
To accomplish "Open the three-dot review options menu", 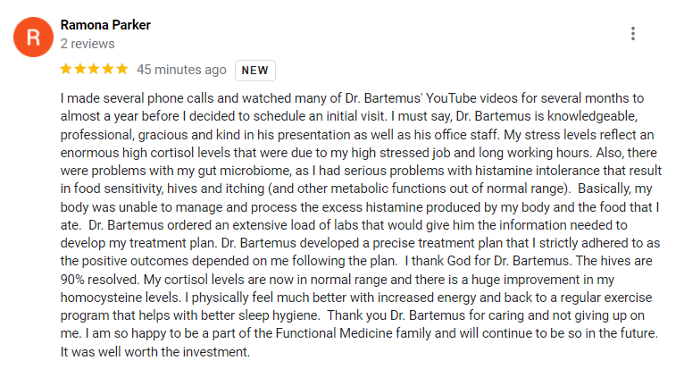I will pos(633,34).
